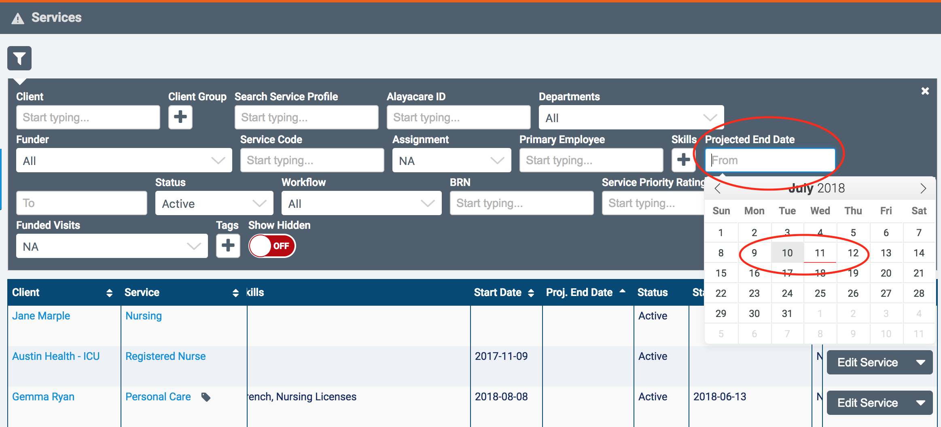Viewport: 941px width, 427px height.
Task: Click the filter funnel icon
Action: pyautogui.click(x=19, y=58)
